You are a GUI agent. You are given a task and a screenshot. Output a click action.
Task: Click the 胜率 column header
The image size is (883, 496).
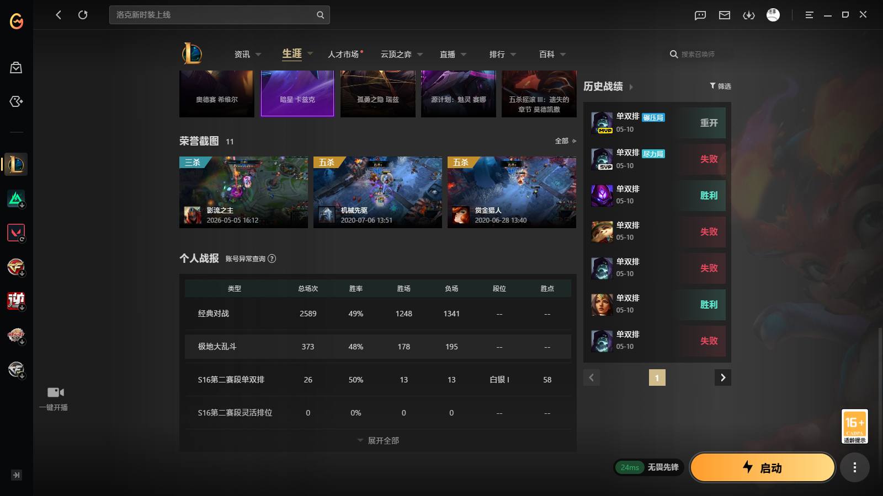point(356,288)
